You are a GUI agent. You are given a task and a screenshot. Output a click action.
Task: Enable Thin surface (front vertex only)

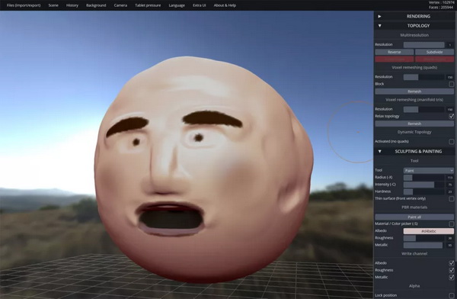pos(451,198)
